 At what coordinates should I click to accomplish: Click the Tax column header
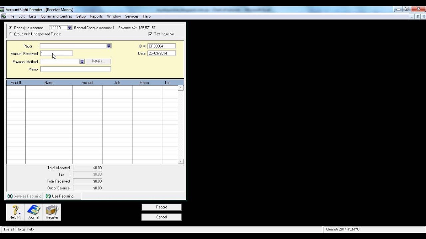(167, 83)
